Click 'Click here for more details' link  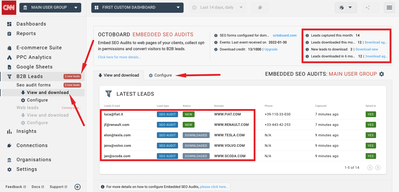[119, 57]
